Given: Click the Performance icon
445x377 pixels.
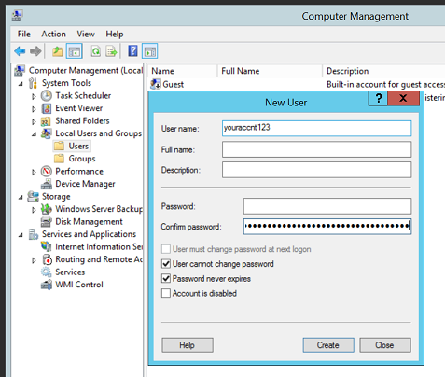Looking at the screenshot, I should 47,171.
